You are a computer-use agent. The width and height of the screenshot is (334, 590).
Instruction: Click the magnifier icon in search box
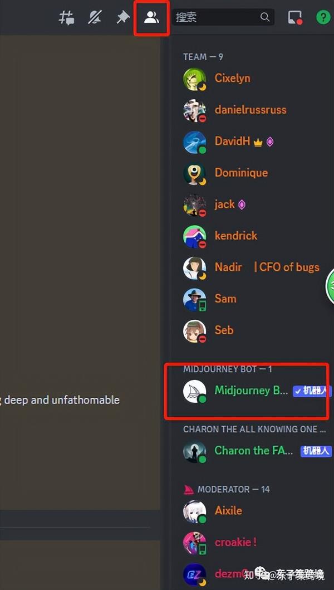tap(265, 17)
